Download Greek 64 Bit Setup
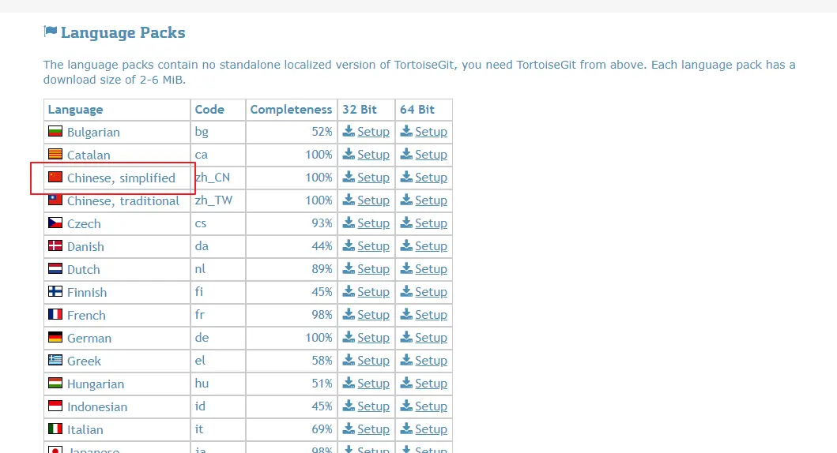This screenshot has width=837, height=453. coord(424,361)
